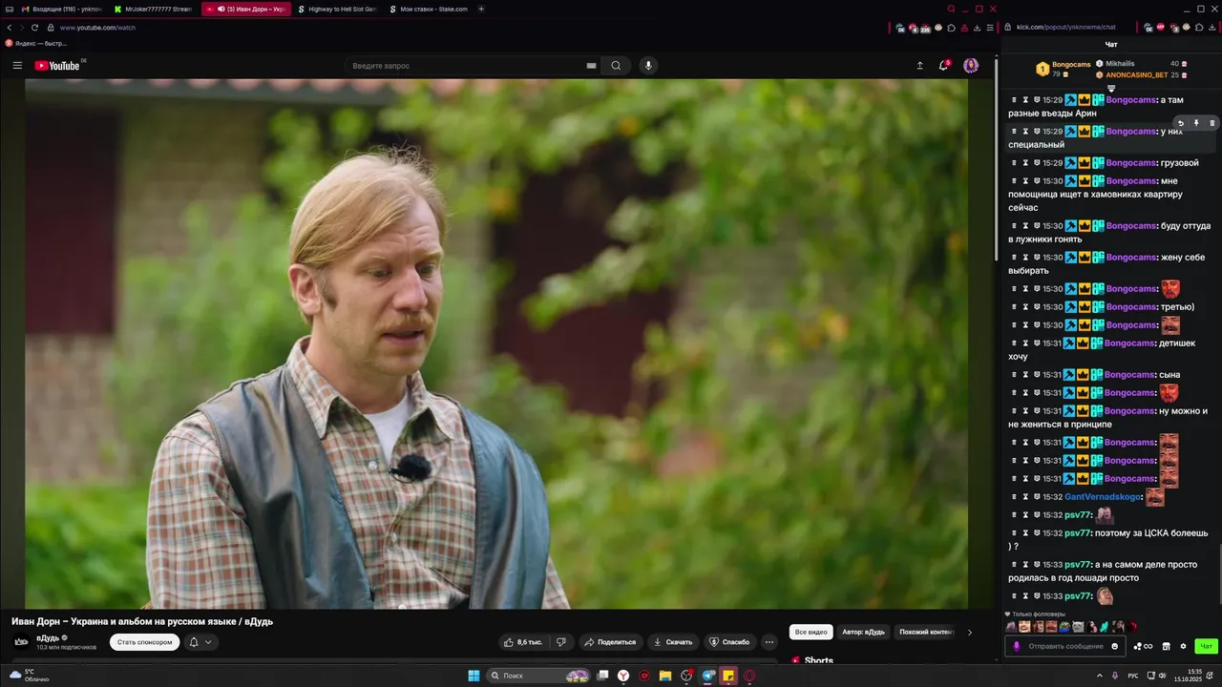Click the video player frame

coord(496,343)
